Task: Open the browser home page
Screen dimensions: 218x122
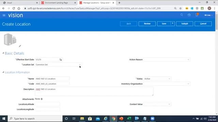Action: click(19, 8)
